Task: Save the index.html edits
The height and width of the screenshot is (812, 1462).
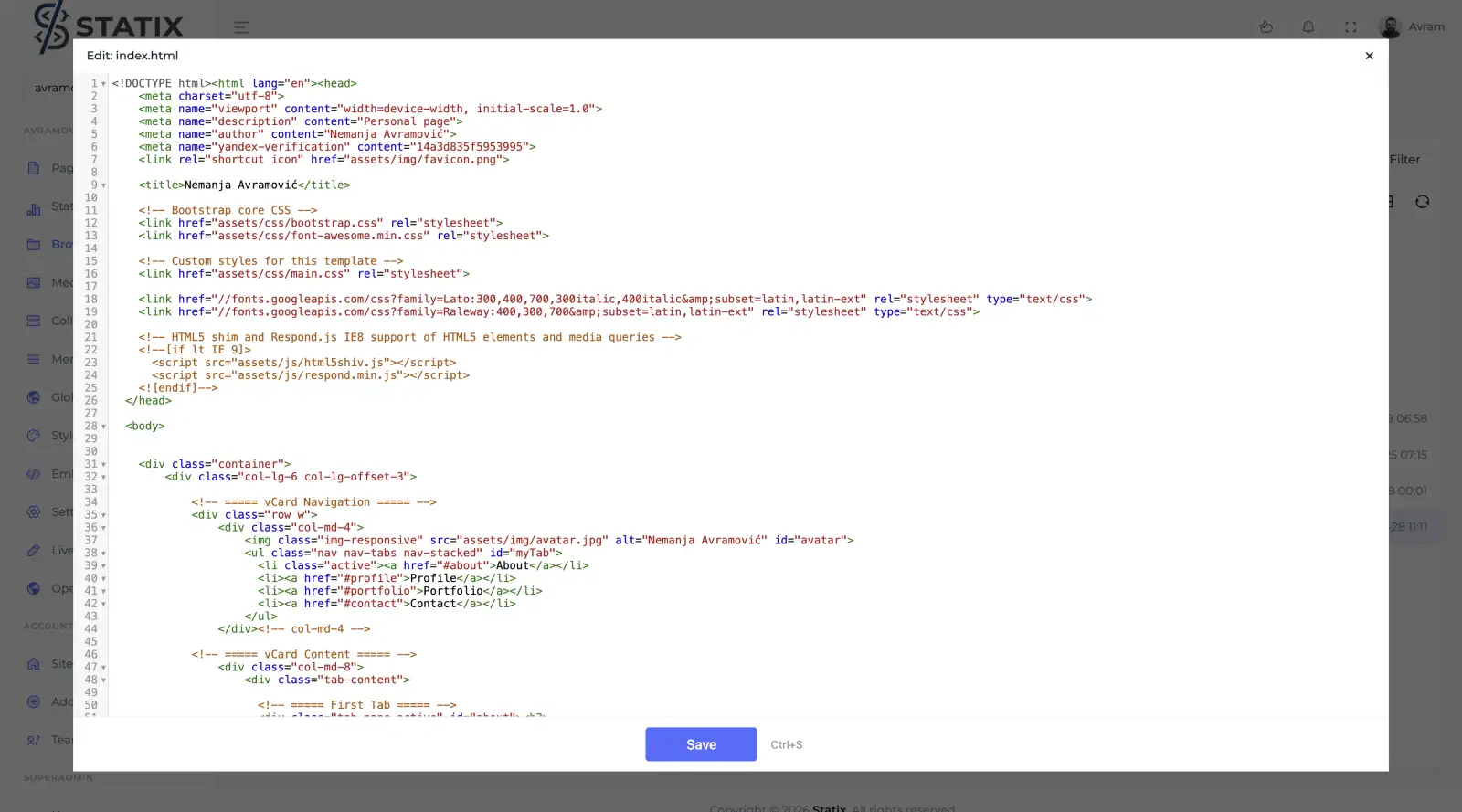Action: click(701, 744)
